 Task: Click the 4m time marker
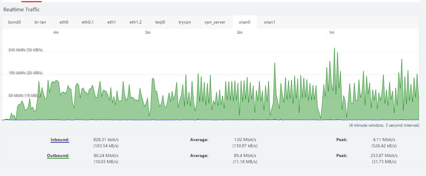(x=56, y=32)
